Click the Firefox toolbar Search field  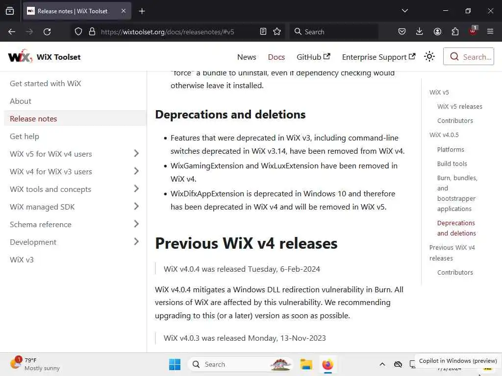334,32
